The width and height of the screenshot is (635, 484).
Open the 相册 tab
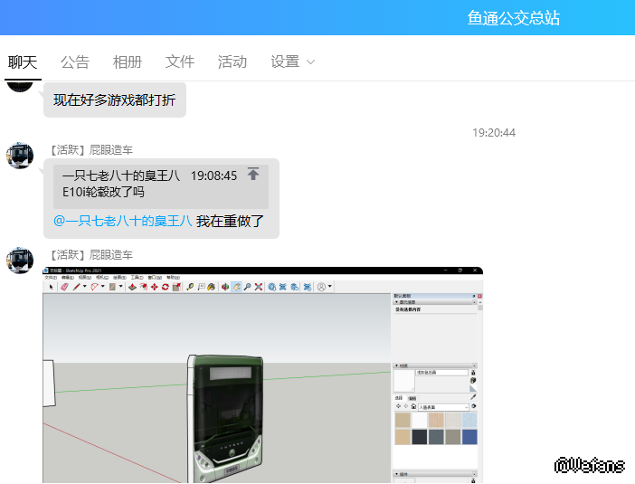pos(128,62)
